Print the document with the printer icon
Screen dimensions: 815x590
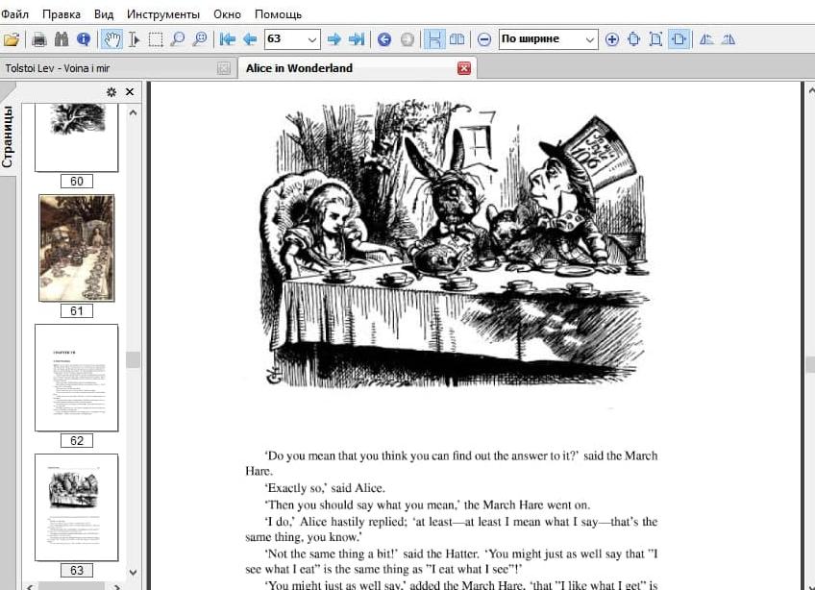pyautogui.click(x=39, y=39)
